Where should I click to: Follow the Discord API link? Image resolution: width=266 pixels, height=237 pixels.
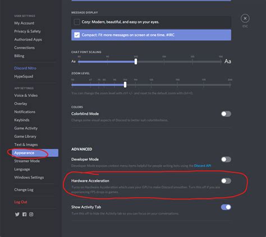203,166
